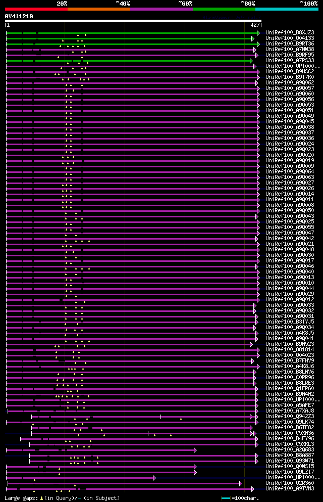Click the UniRef100_A9Q036 label

(x=290, y=138)
